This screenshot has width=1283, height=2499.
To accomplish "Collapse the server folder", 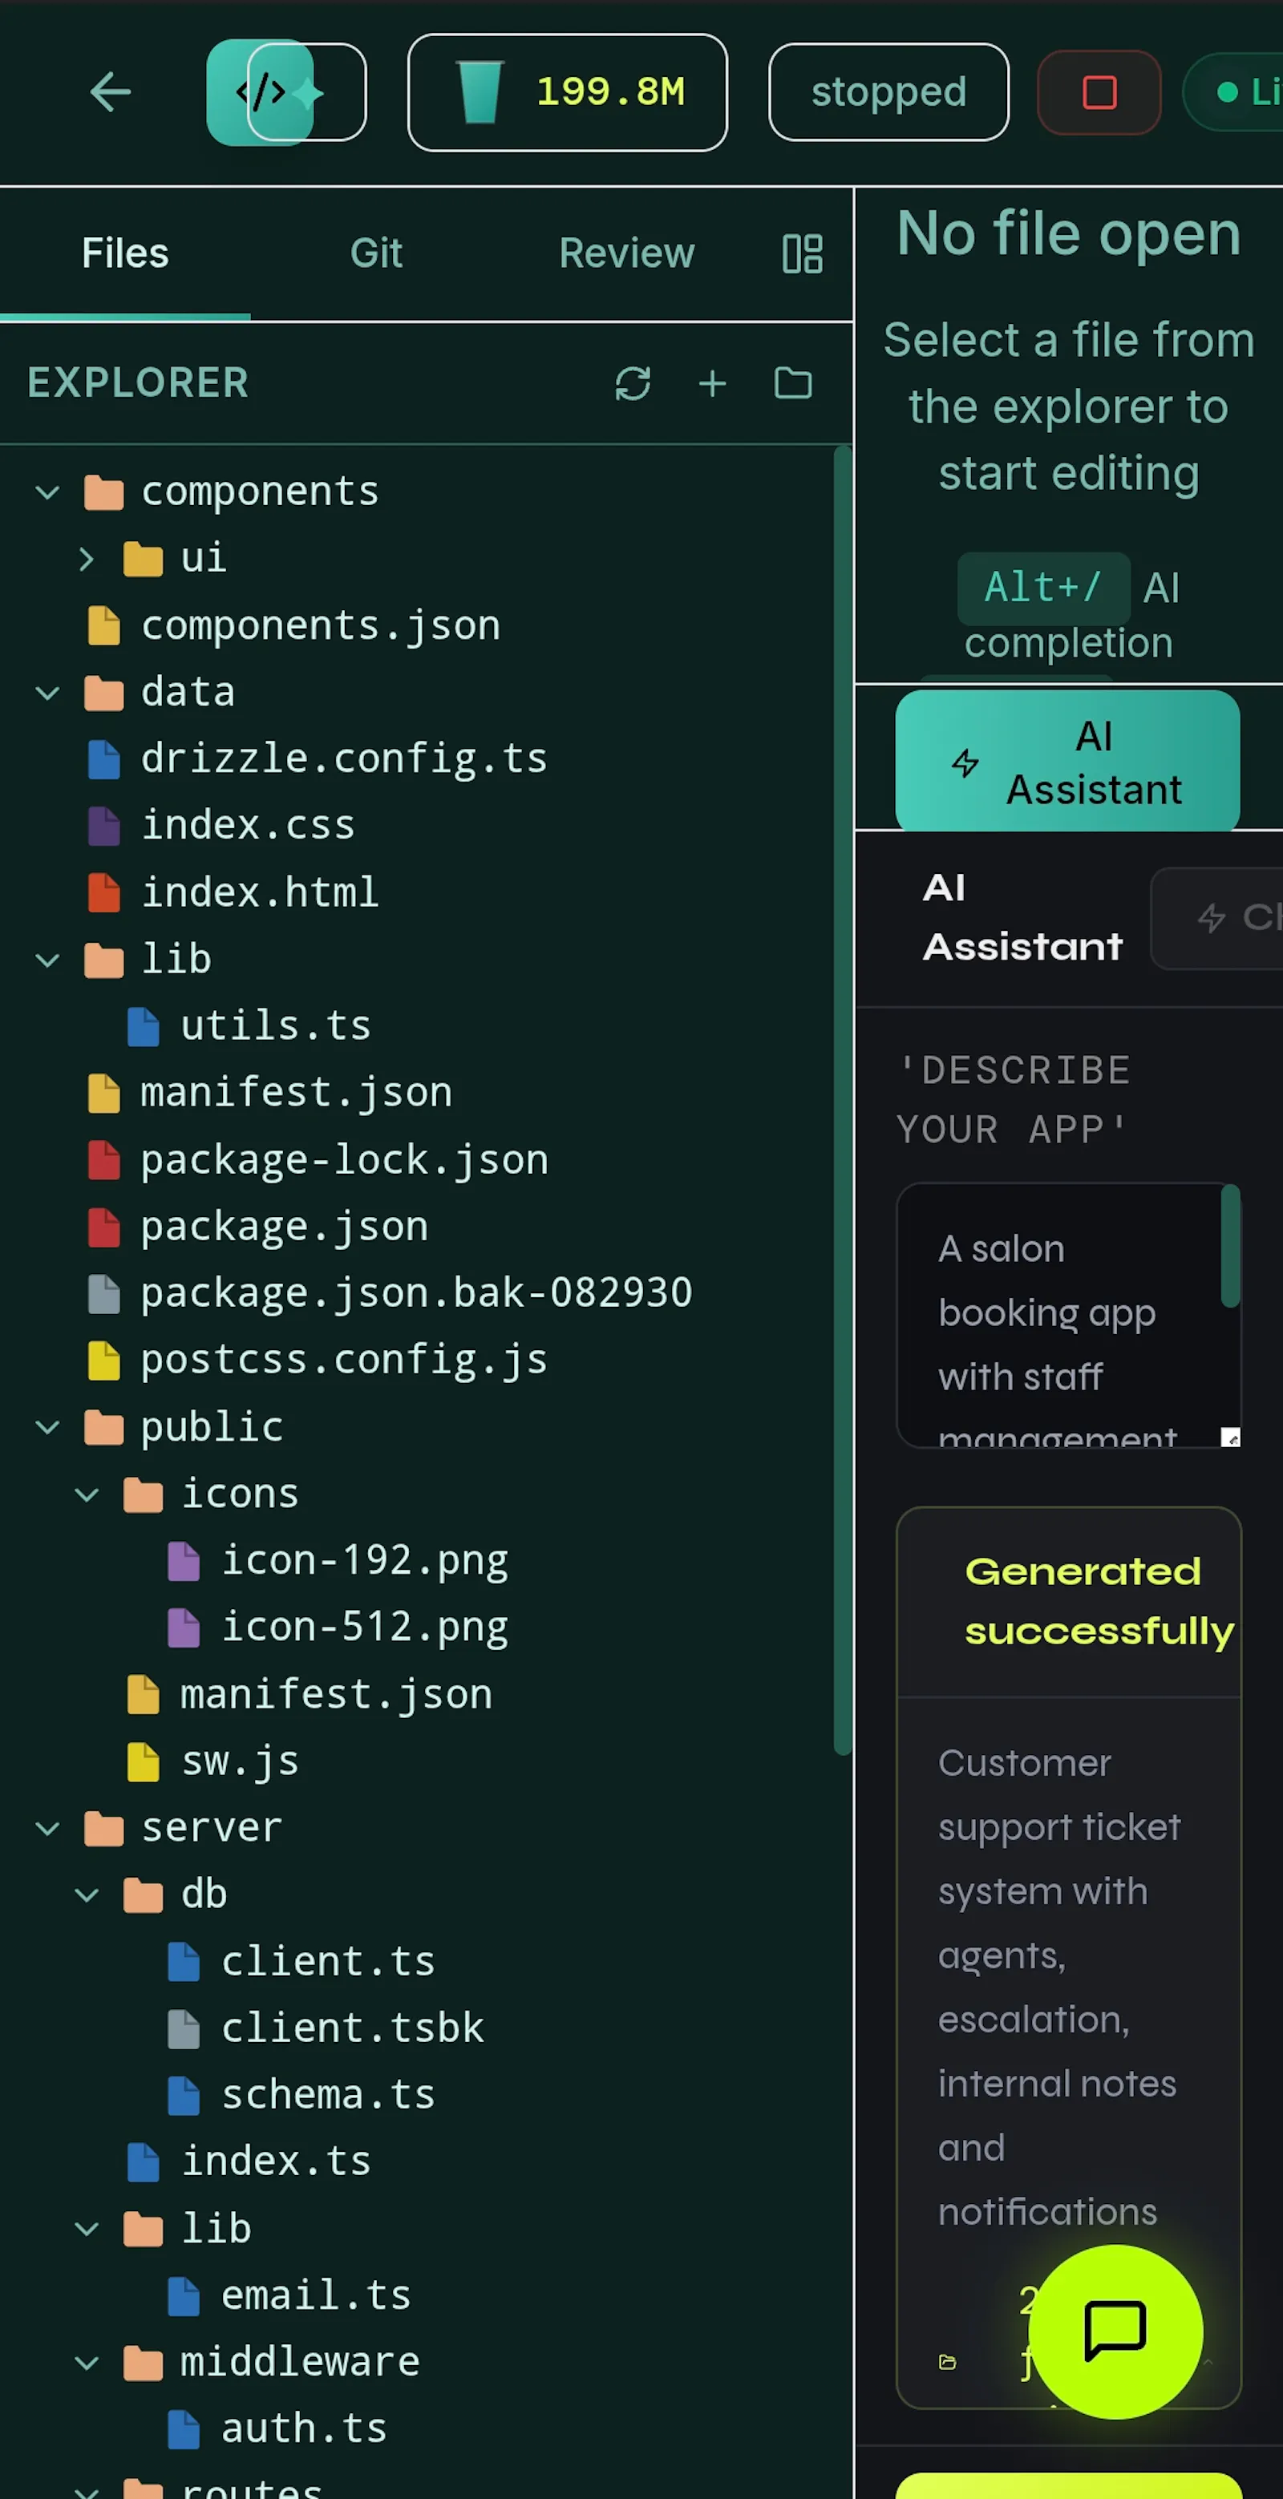I will (47, 1829).
